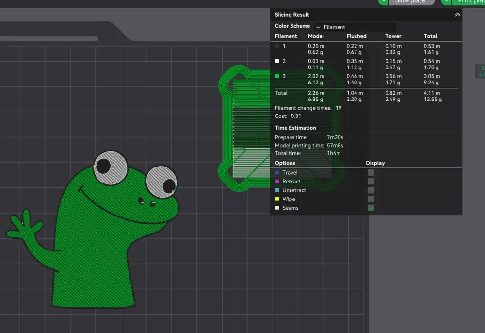Click the Cost value 0.31
This screenshot has width=485, height=333.
296,116
